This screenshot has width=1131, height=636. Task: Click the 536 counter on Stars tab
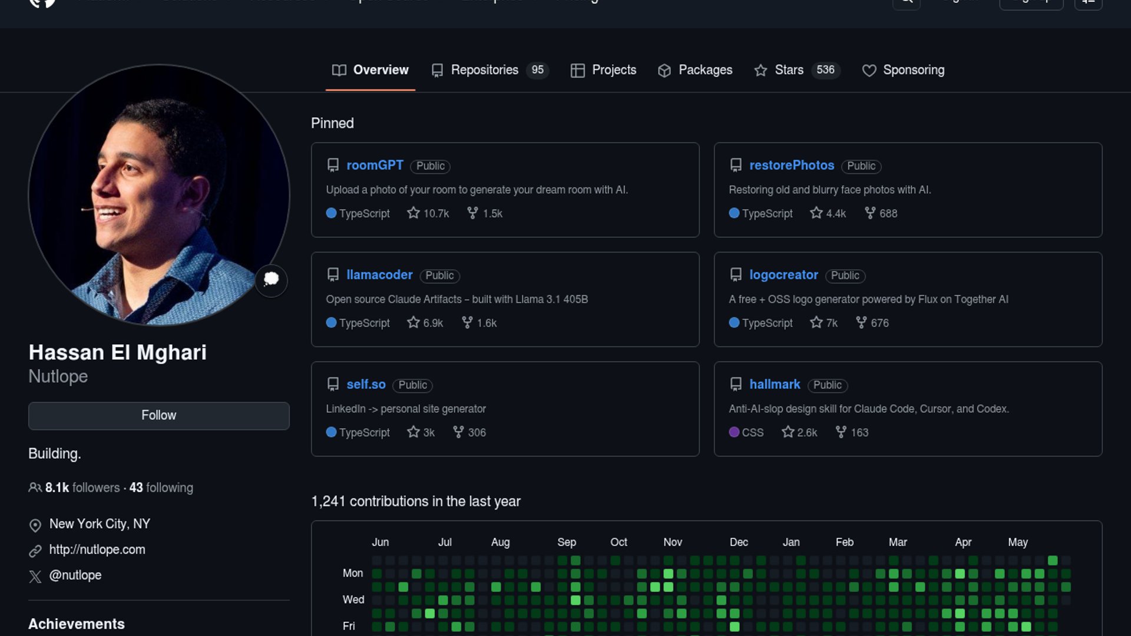pos(825,70)
